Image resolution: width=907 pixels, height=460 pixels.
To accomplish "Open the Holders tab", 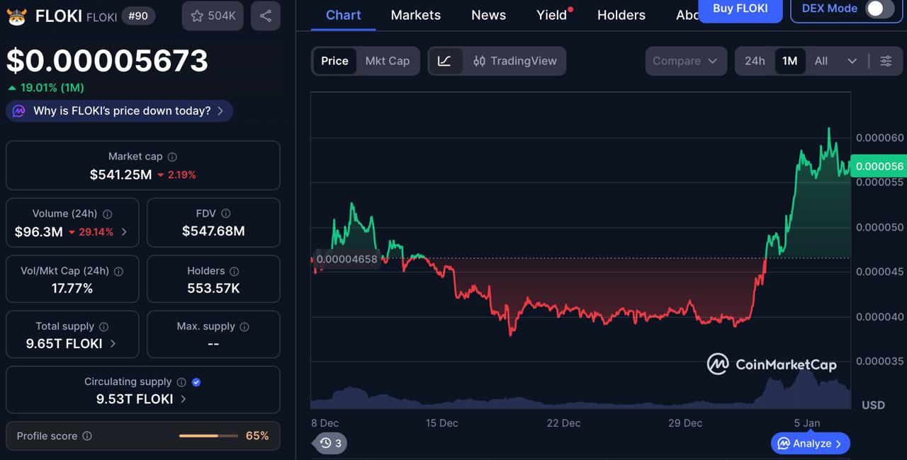I will (x=621, y=15).
